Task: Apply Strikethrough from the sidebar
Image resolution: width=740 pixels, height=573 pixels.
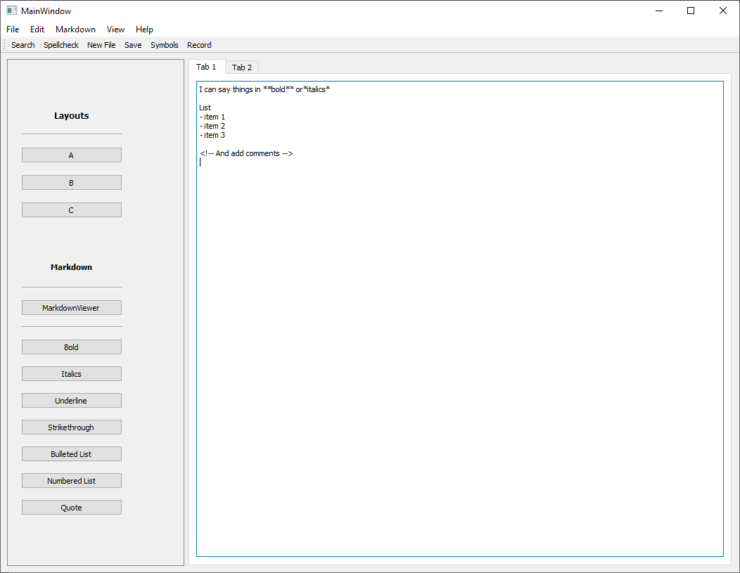Action: click(71, 427)
